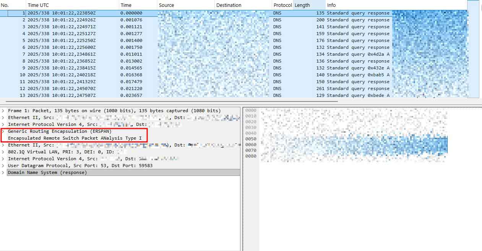Sort packet list by Length column
The image size is (482, 251).
308,5
